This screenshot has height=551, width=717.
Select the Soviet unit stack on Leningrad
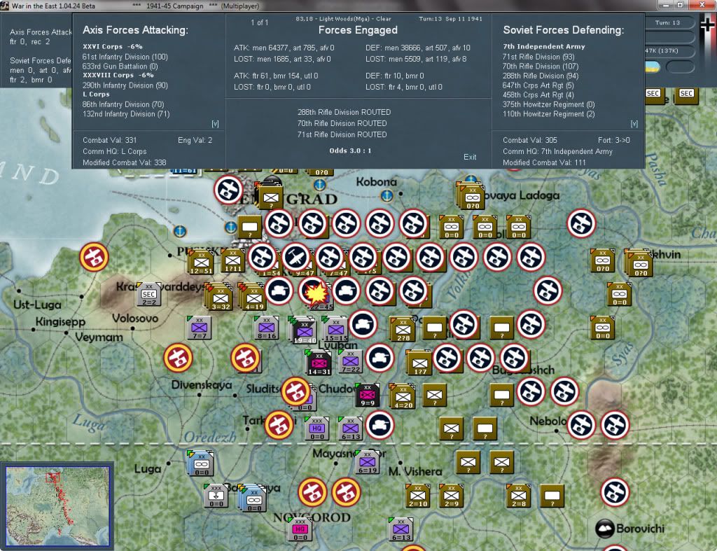pyautogui.click(x=270, y=196)
